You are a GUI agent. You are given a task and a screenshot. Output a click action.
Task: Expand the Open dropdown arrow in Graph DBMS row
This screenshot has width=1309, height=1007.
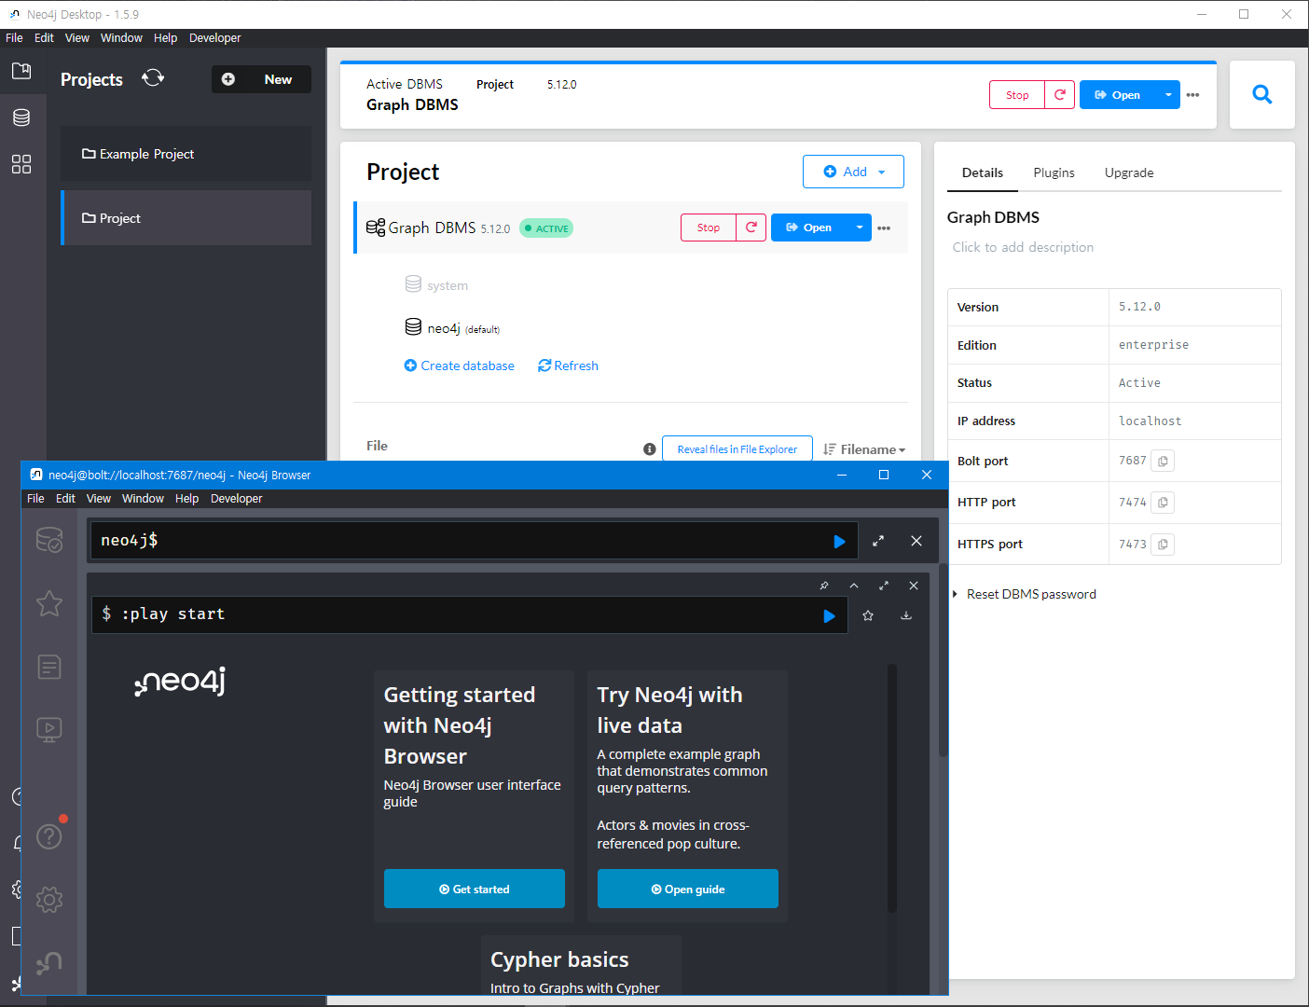860,228
